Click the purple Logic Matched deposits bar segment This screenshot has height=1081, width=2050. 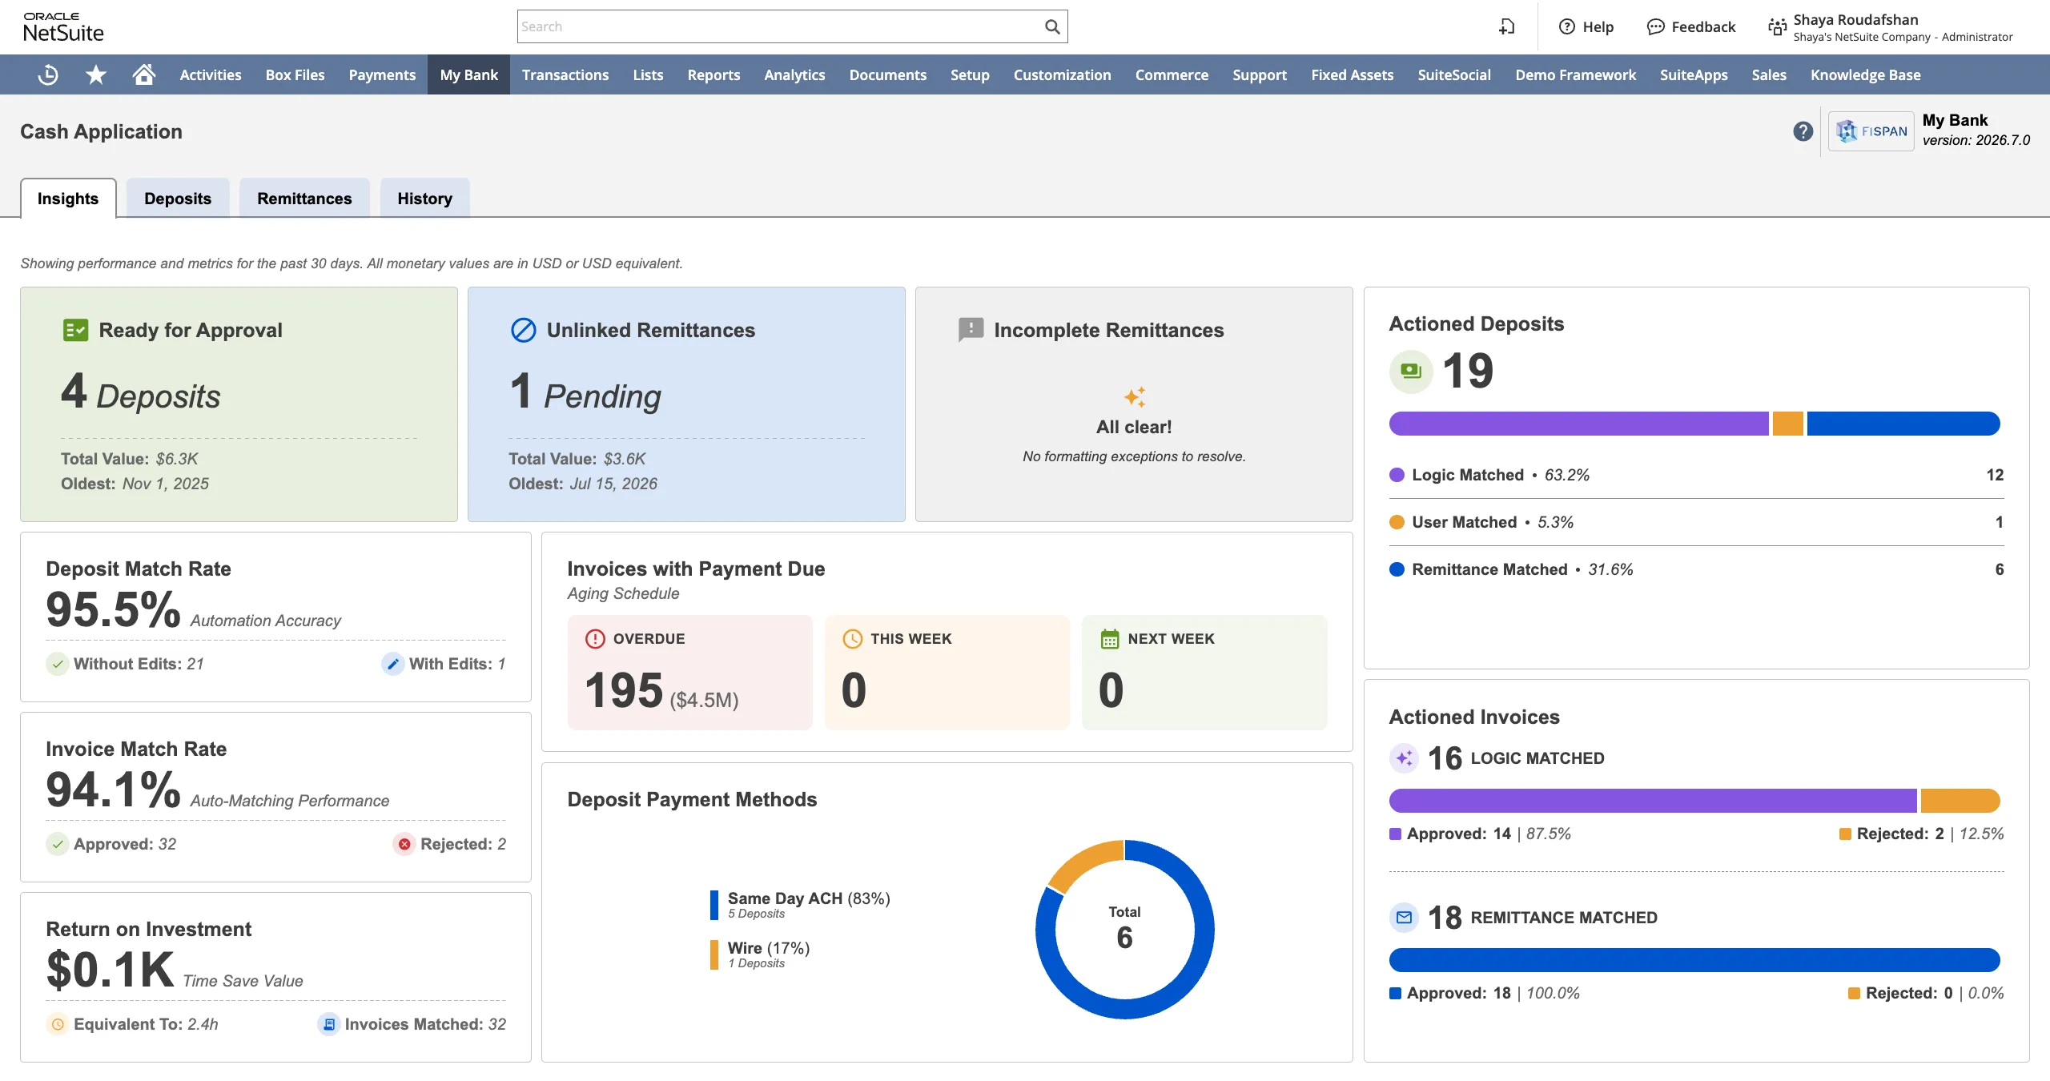click(x=1578, y=424)
